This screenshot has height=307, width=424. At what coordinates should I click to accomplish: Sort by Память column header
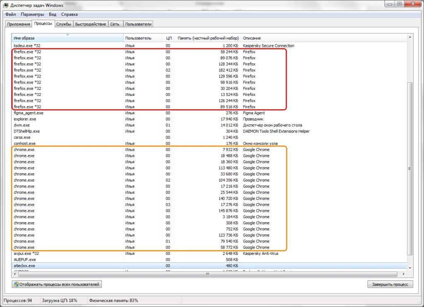click(x=208, y=38)
